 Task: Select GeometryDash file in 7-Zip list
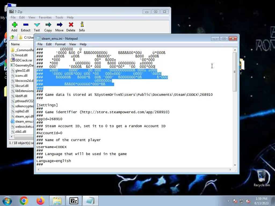pos(22,65)
